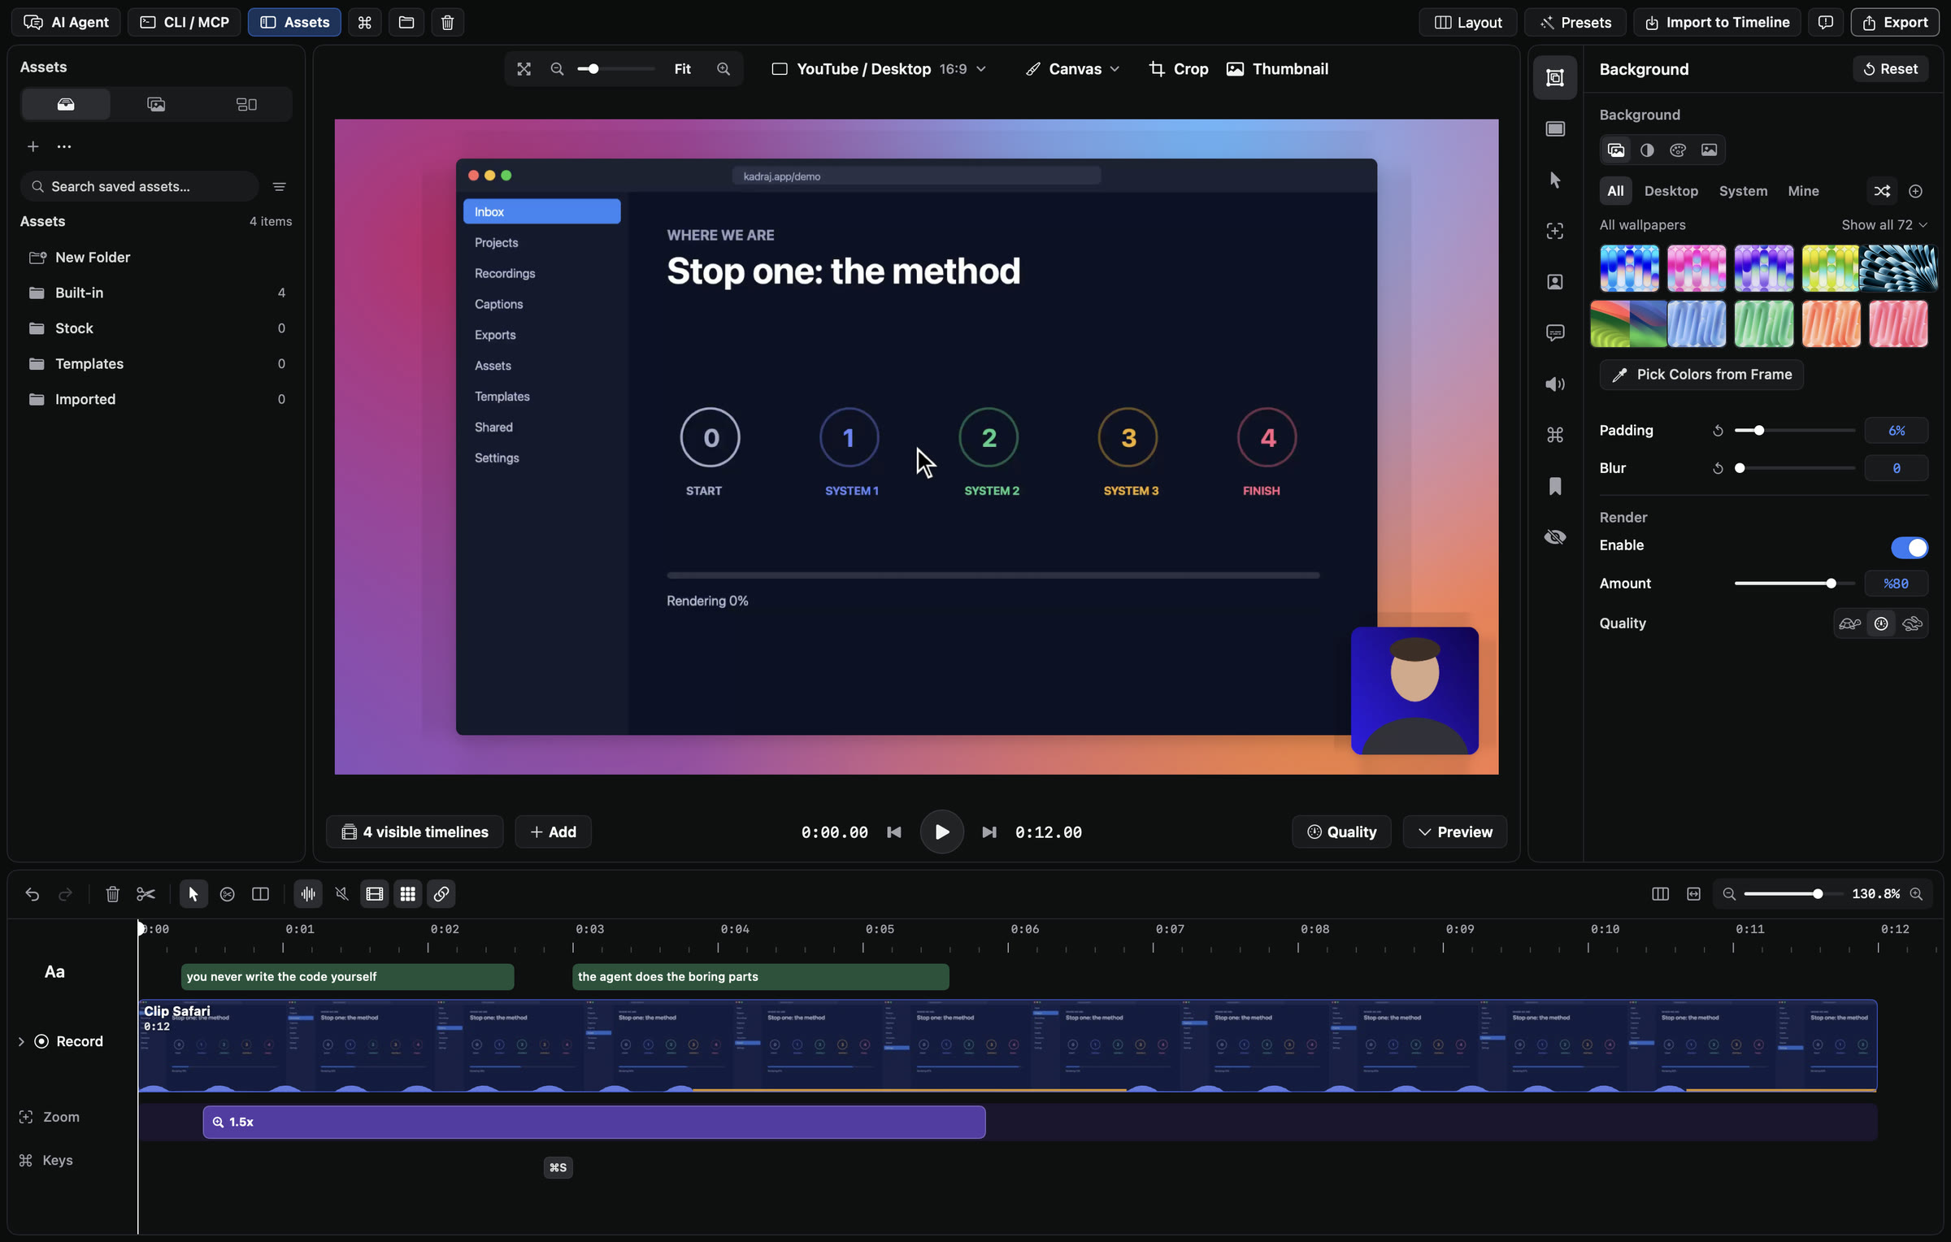Click Import to Timeline
1951x1242 pixels.
[x=1717, y=22]
